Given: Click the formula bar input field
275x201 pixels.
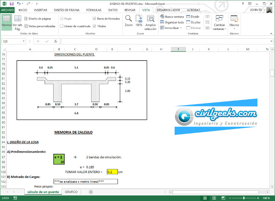Looking at the screenshot, I should point(165,41).
